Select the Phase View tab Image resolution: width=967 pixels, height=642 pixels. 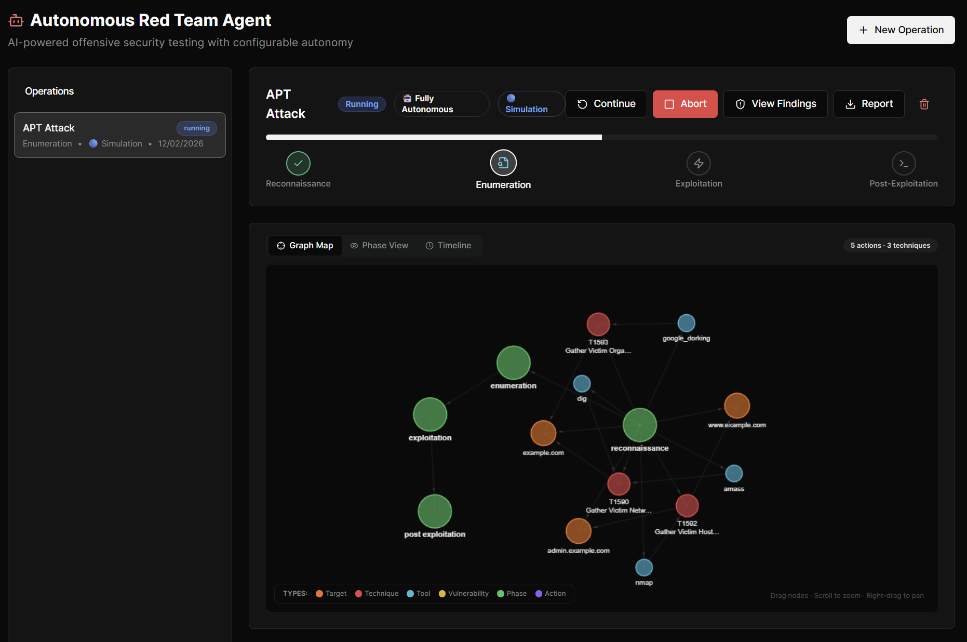click(x=380, y=245)
